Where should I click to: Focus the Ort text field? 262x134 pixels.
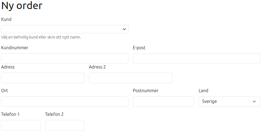(x=65, y=102)
